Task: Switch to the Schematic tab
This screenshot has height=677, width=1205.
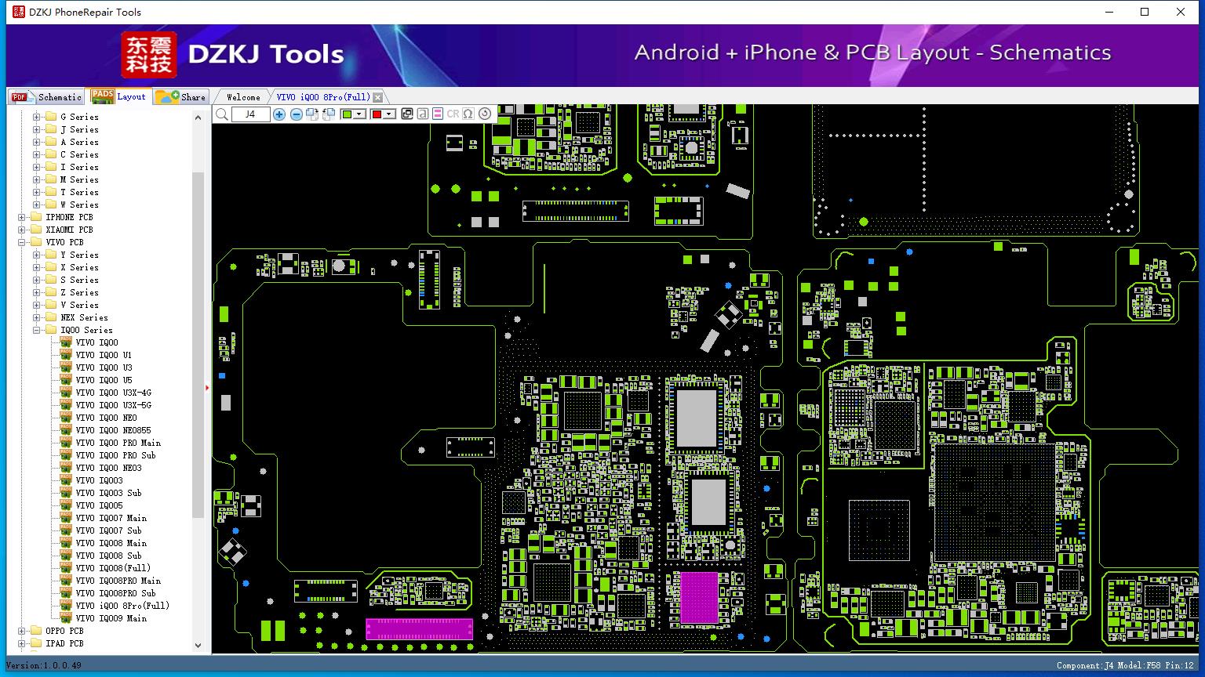Action: (x=46, y=97)
